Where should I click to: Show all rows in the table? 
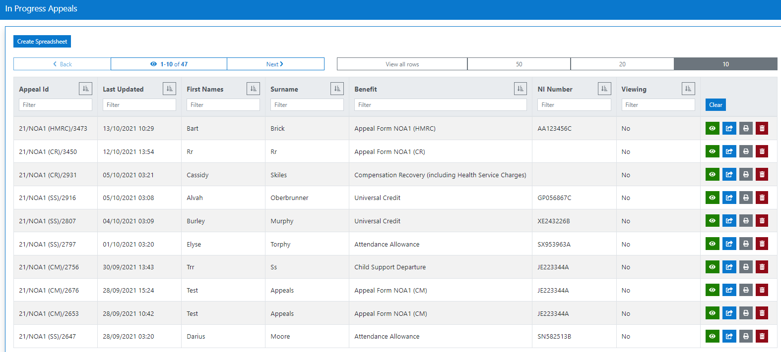coord(402,64)
